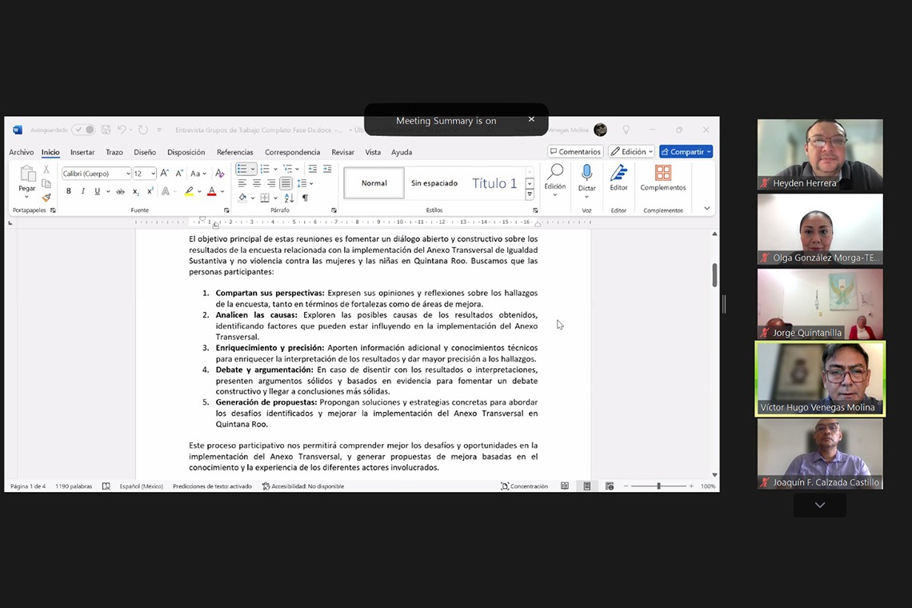
Task: Open the Referencias ribbon tab
Action: [x=234, y=152]
